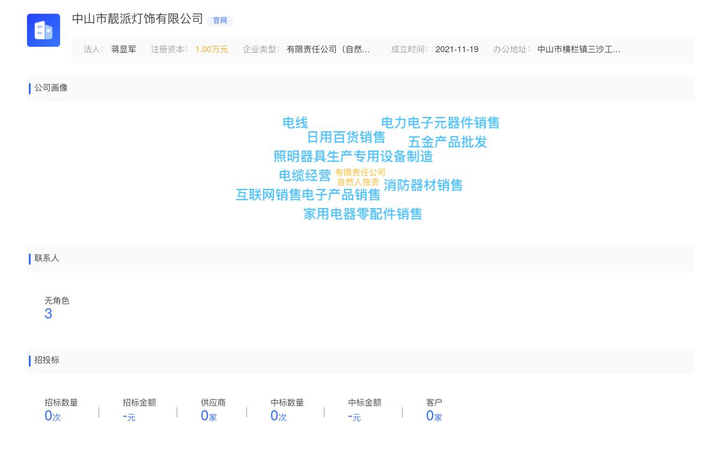Select the 日用百货销售 keyword
The image size is (721, 451).
coord(346,137)
